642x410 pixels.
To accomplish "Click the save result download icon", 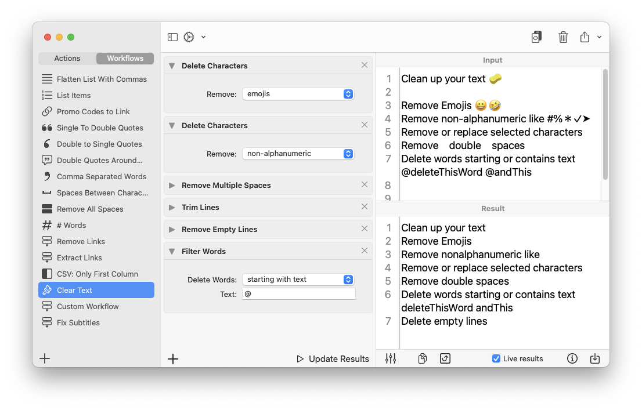I will (x=595, y=358).
